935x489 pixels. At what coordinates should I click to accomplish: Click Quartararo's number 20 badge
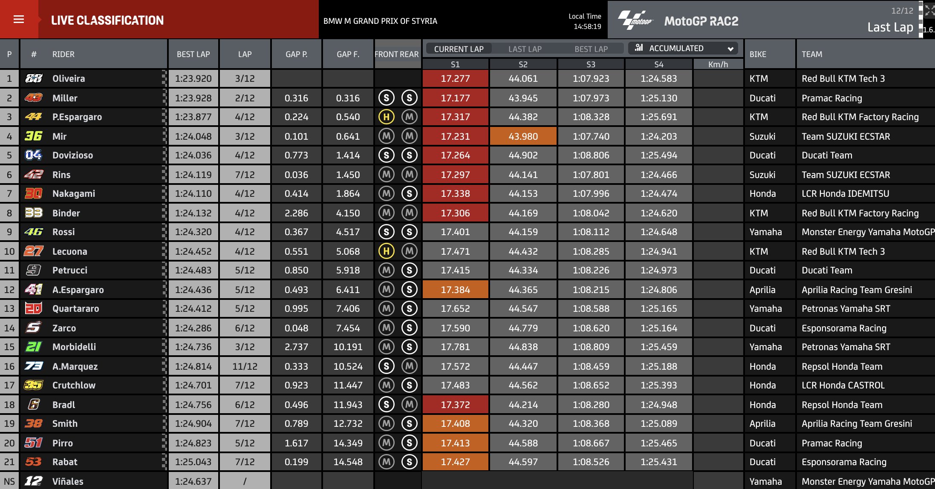(33, 308)
